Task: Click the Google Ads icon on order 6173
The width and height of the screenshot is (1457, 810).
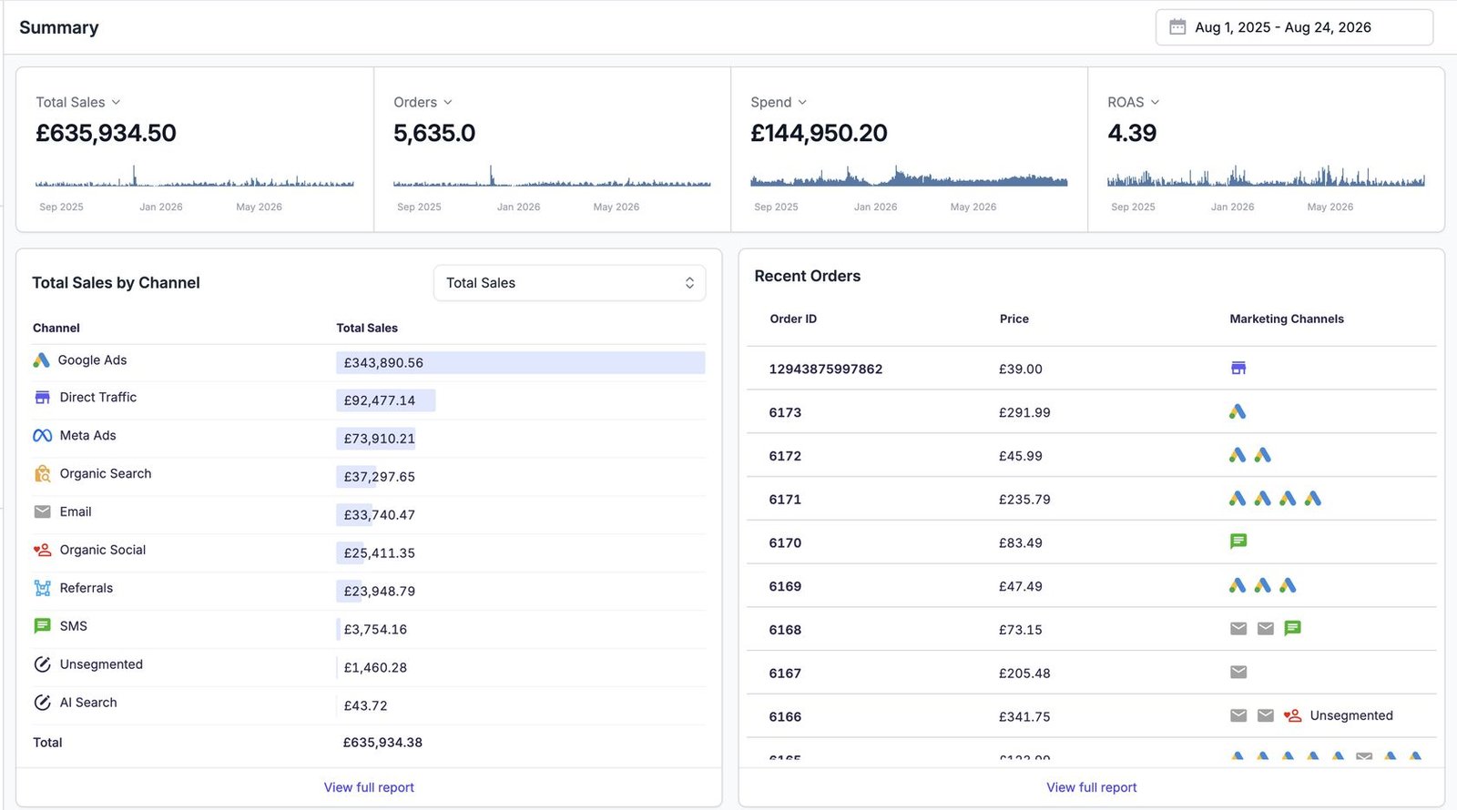Action: [1237, 412]
